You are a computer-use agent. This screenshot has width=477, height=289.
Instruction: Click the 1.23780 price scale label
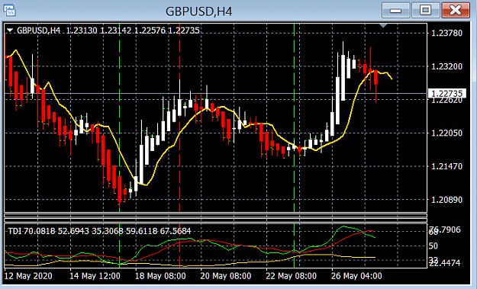446,33
